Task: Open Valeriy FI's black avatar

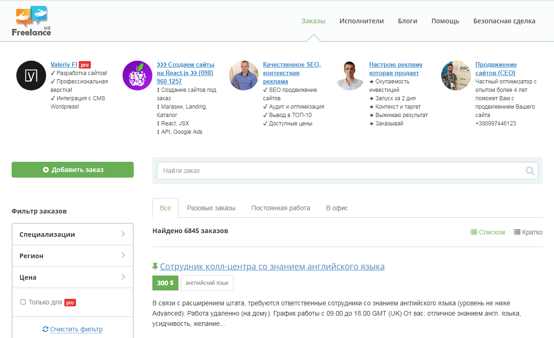Action: (31, 76)
